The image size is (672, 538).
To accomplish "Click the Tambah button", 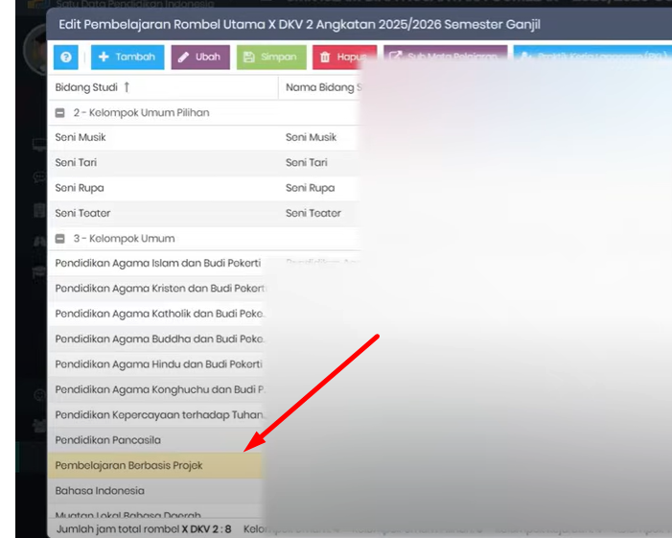I will [127, 58].
